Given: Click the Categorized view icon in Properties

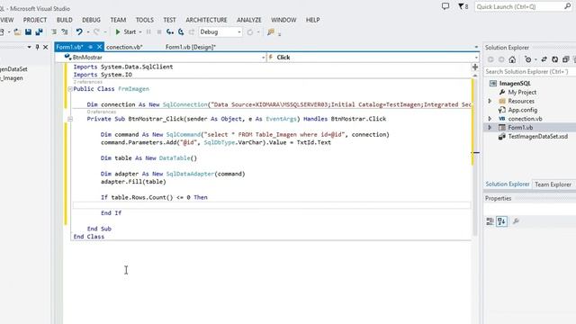Looking at the screenshot, I should click(490, 221).
